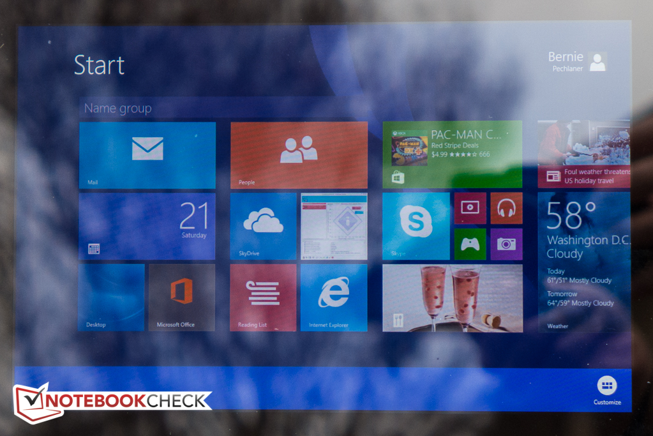The height and width of the screenshot is (436, 653).
Task: Open the Reading List tile
Action: pos(263,297)
